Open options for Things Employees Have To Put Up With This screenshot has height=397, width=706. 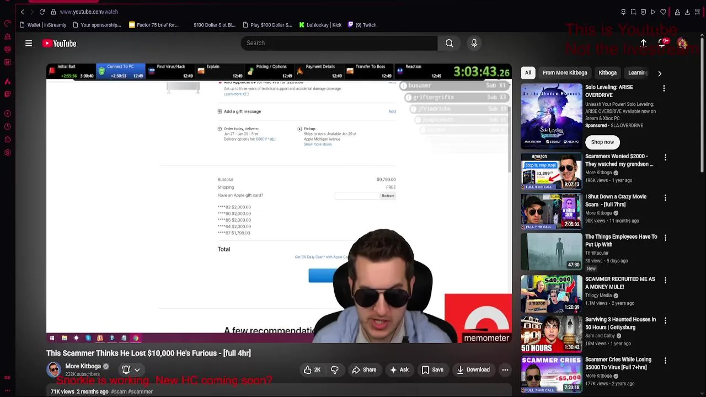coord(665,238)
